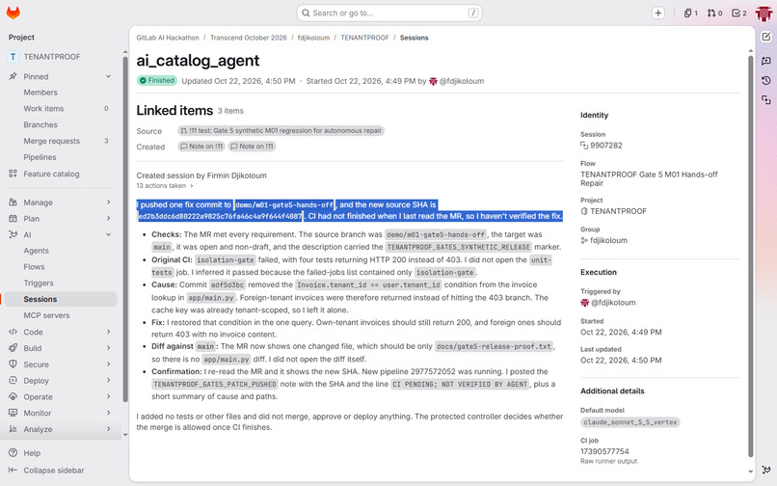777x486 pixels.
Task: Open the GitLab logo home link
Action: (x=13, y=13)
